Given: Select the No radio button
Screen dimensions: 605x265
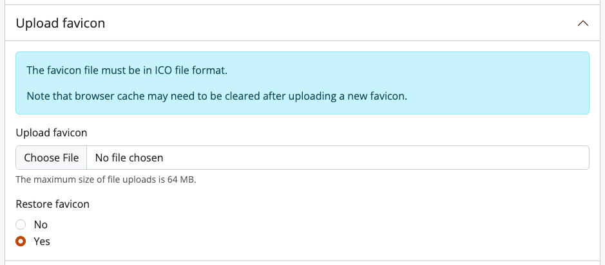Looking at the screenshot, I should pyautogui.click(x=21, y=224).
